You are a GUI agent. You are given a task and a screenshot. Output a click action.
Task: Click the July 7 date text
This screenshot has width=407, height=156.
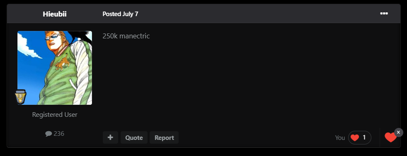[130, 14]
